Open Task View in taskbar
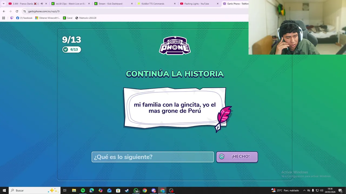This screenshot has height=194, width=346. (65, 190)
